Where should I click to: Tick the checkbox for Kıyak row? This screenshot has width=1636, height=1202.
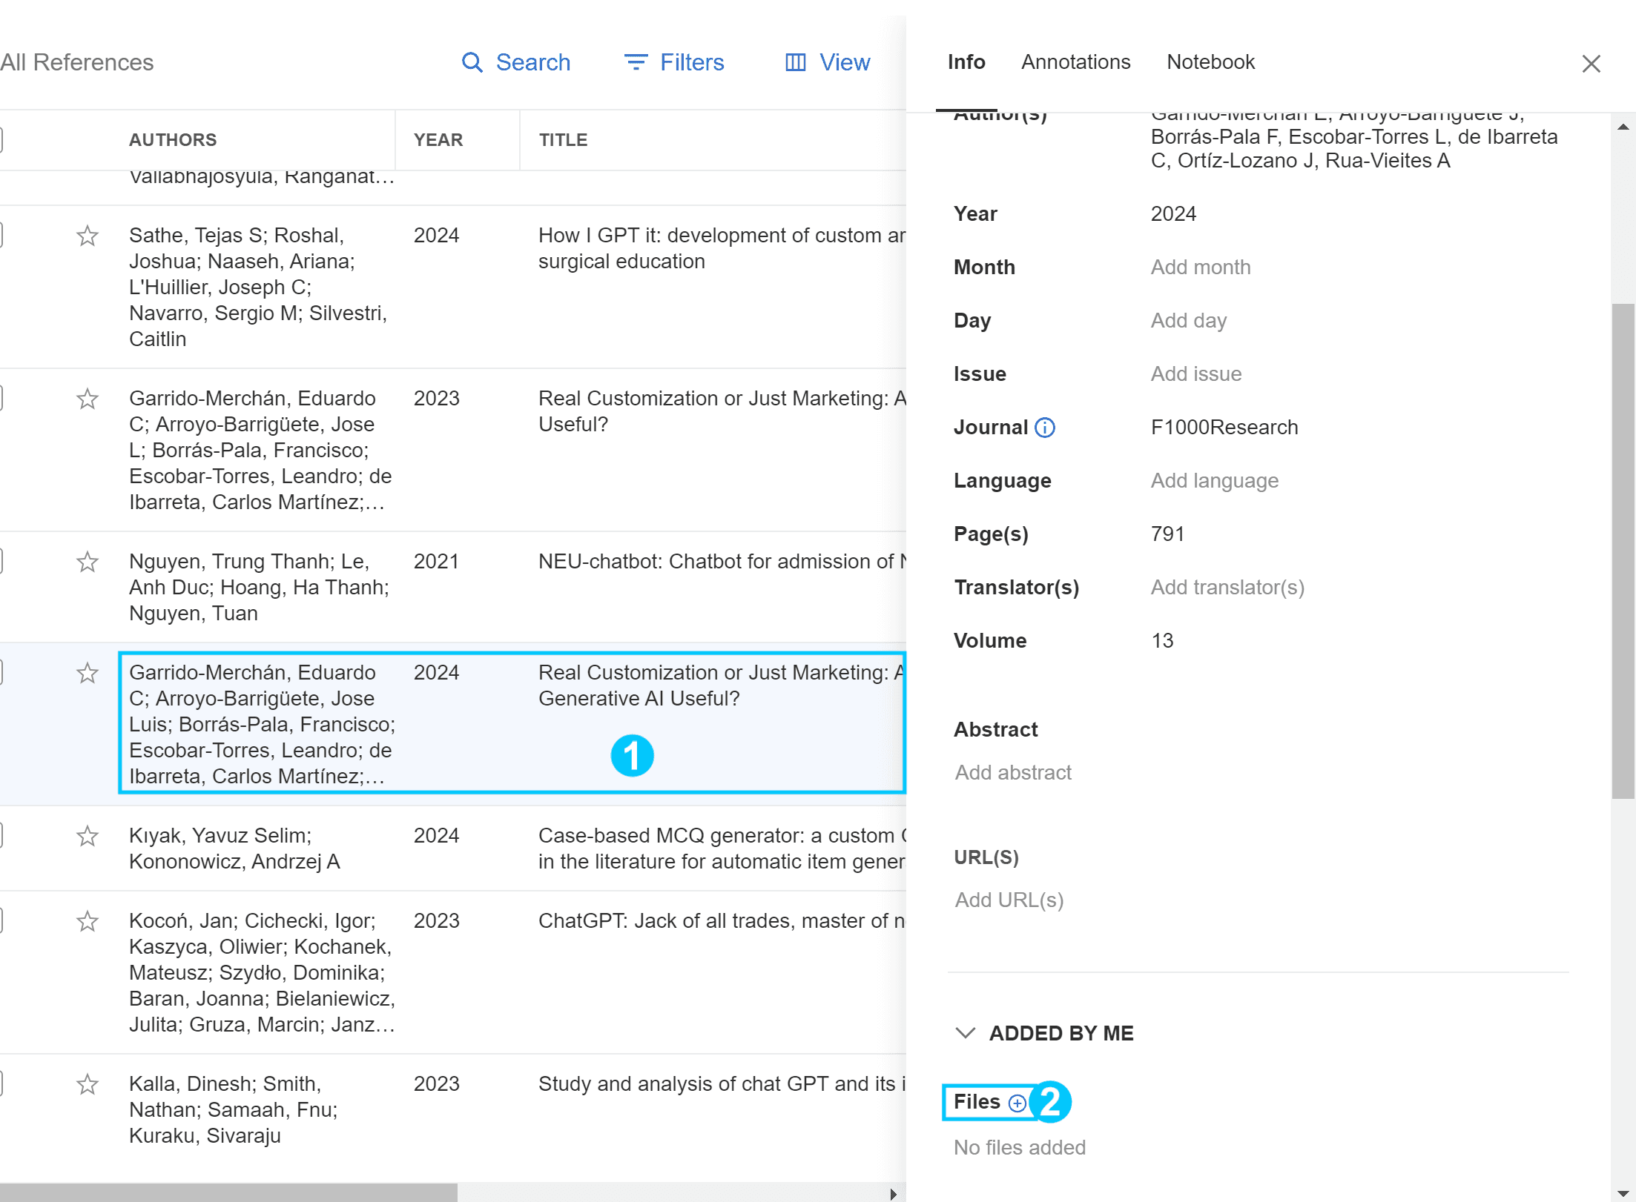coord(1,836)
